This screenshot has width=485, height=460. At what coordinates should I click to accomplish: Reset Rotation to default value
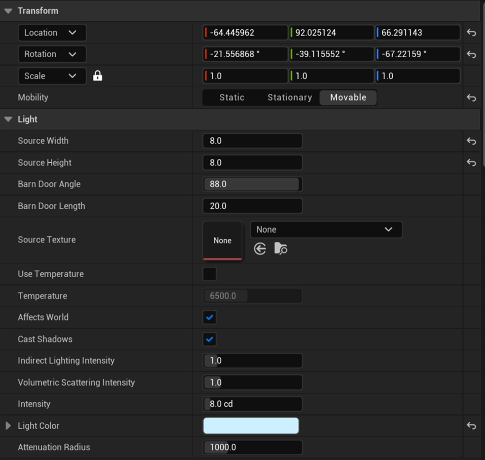click(471, 54)
